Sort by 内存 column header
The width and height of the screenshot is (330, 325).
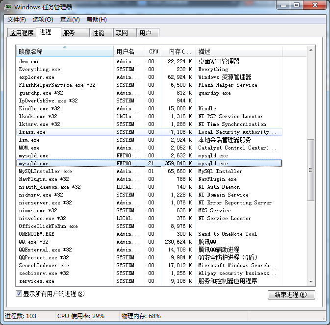click(178, 51)
